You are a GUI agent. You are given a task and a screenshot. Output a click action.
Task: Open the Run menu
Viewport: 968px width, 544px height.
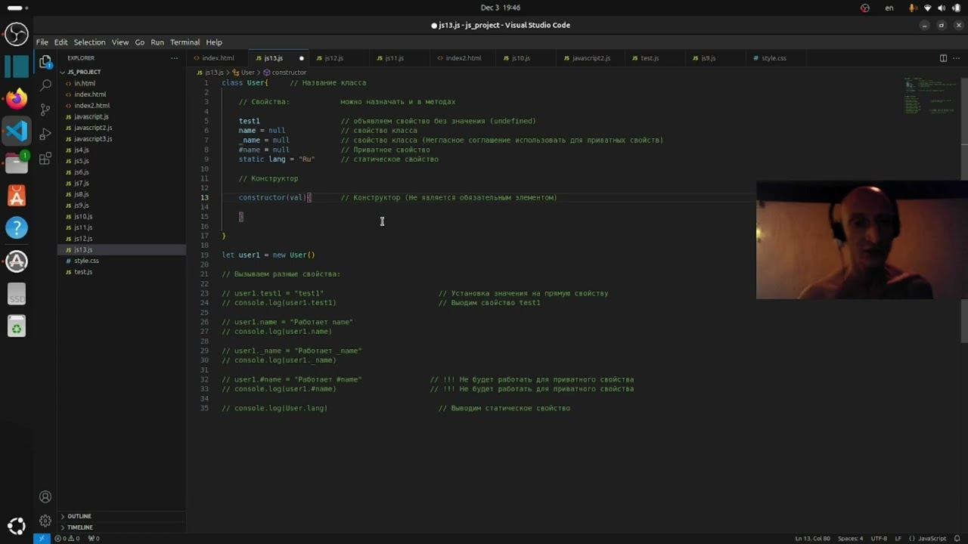tap(157, 42)
